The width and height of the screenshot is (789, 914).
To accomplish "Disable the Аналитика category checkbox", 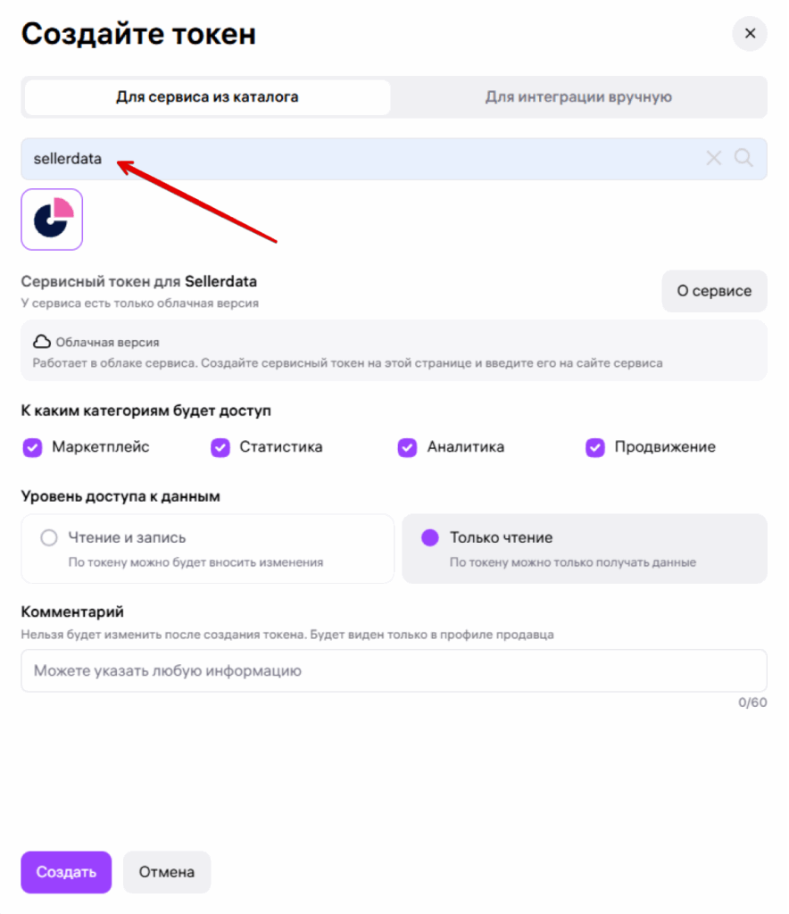I will 408,448.
